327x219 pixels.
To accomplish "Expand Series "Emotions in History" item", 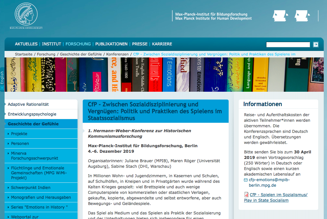I will pos(41,207).
